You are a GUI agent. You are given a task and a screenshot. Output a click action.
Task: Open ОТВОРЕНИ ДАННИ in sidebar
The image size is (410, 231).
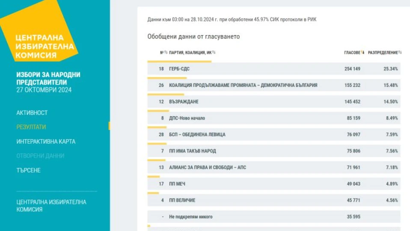tap(40, 156)
